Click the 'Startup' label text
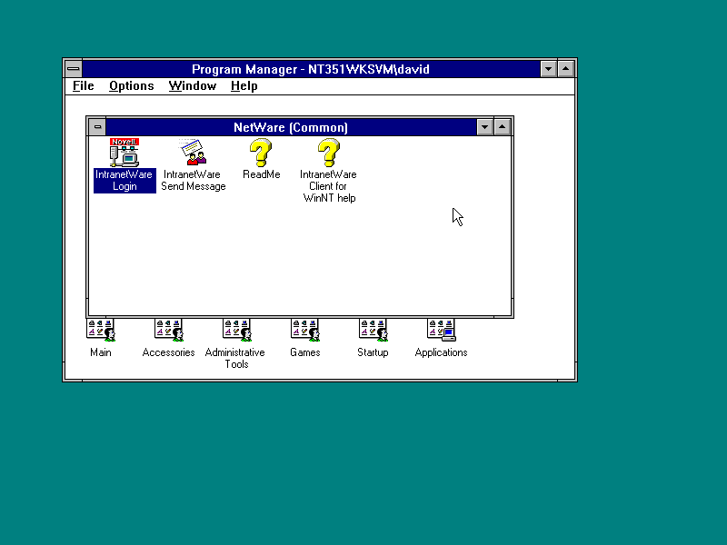The image size is (727, 545). coord(373,352)
